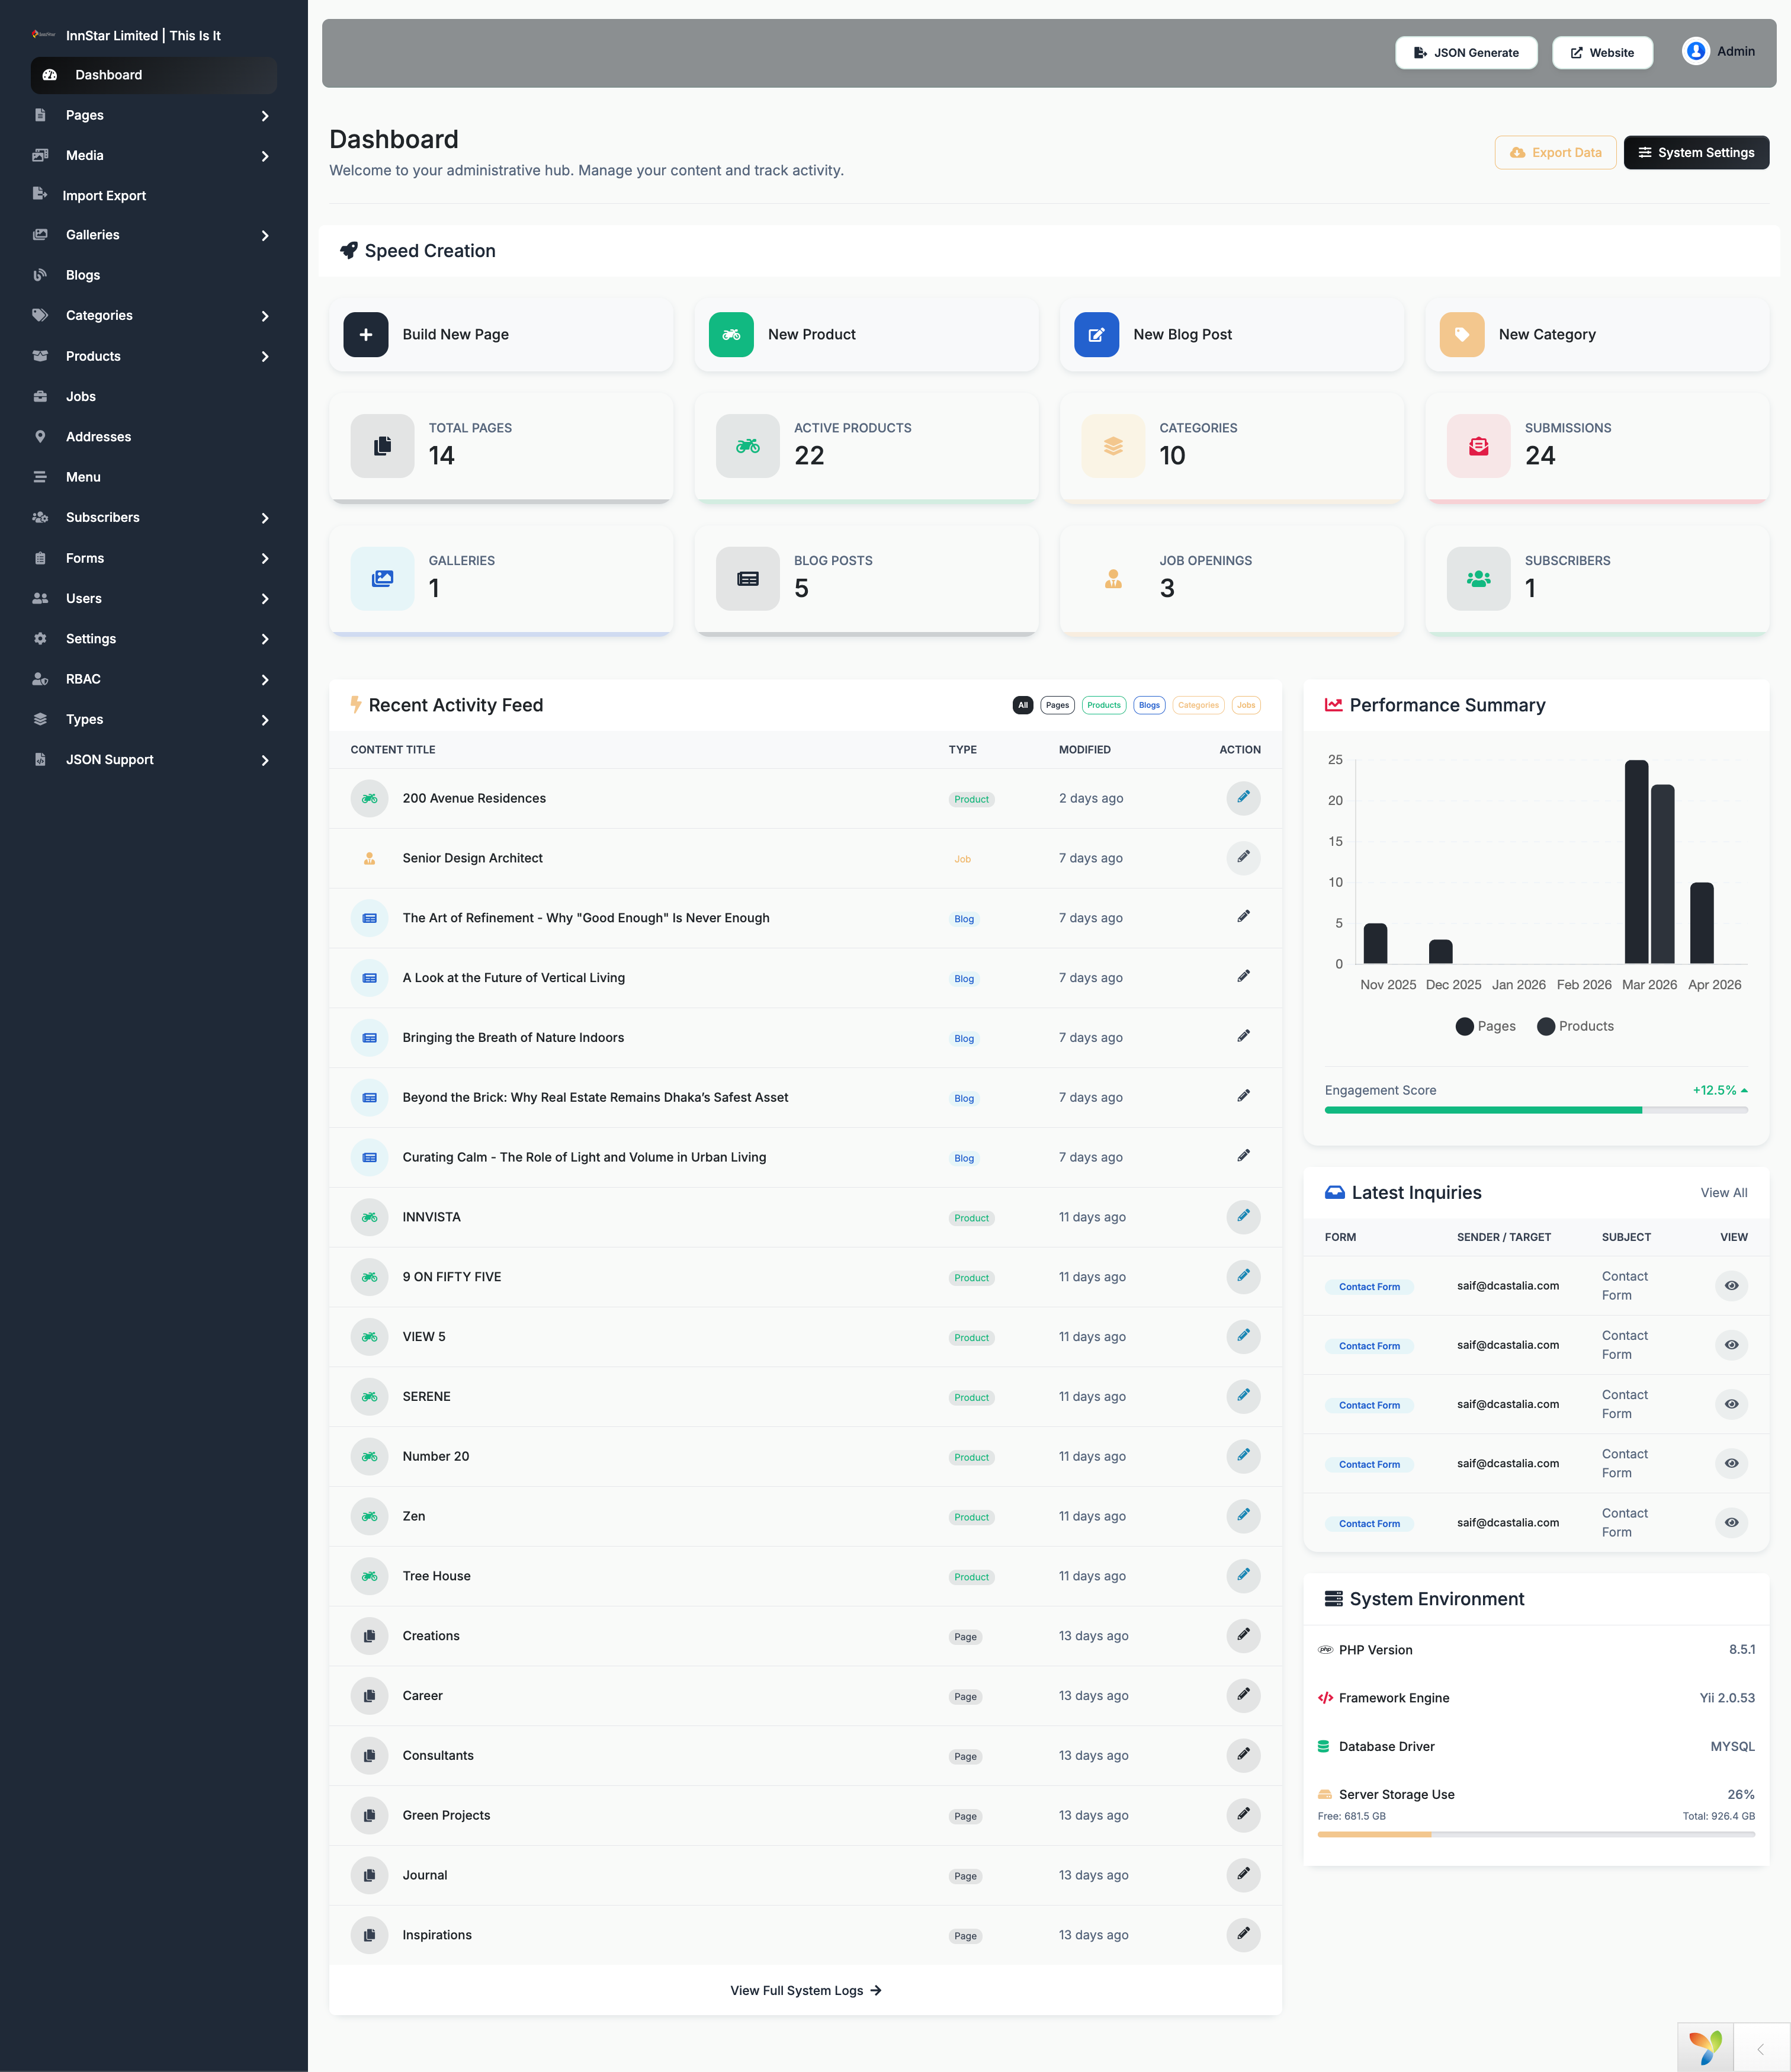Click the pencil for INNVISTA product
Viewport: 1791px width, 2072px height.
tap(1243, 1217)
